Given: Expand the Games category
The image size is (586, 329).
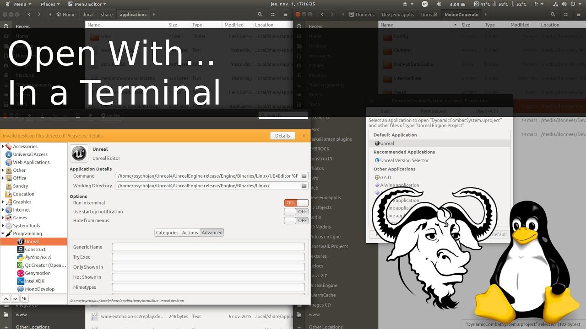Looking at the screenshot, I should pyautogui.click(x=3, y=218).
